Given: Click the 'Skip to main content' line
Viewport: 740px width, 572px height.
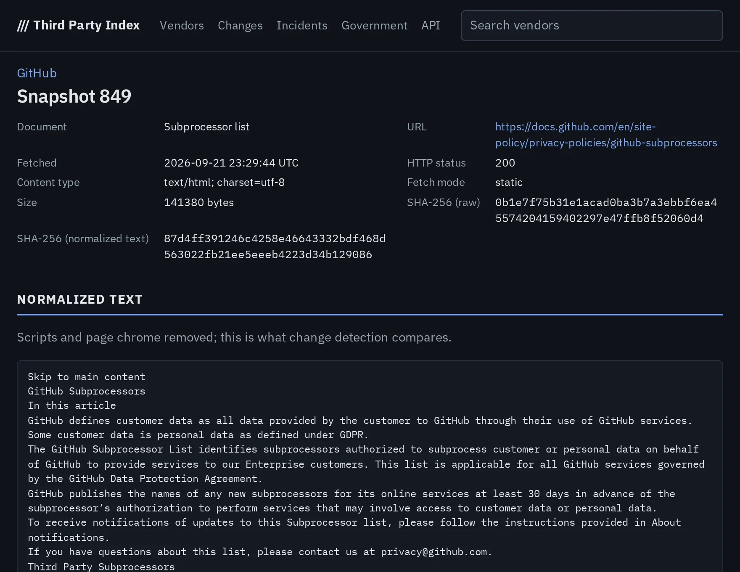Looking at the screenshot, I should click(87, 377).
